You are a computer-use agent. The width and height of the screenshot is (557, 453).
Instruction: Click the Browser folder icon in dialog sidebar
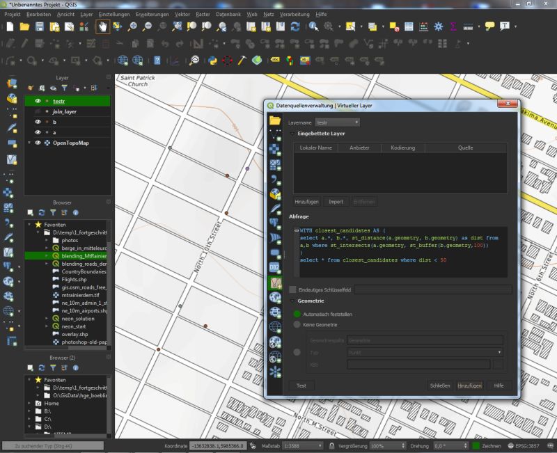[275, 120]
